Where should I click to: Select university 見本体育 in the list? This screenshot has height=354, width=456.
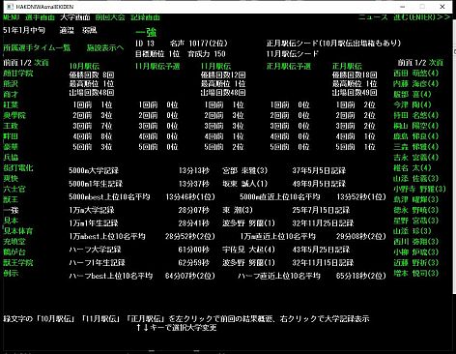pyautogui.click(x=18, y=231)
